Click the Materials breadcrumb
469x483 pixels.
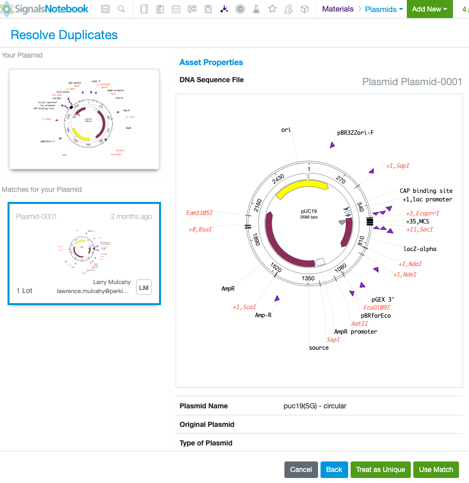338,9
